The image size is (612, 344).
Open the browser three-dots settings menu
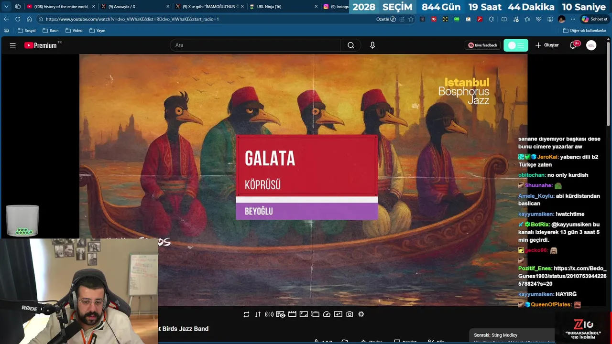[x=573, y=19]
